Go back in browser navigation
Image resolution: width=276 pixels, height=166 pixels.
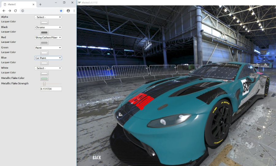(4, 11)
